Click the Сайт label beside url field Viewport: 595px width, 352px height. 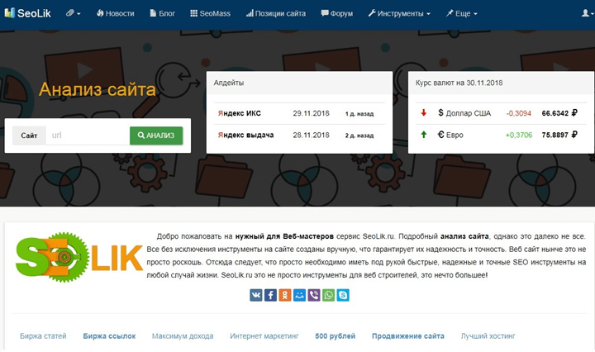pyautogui.click(x=29, y=136)
